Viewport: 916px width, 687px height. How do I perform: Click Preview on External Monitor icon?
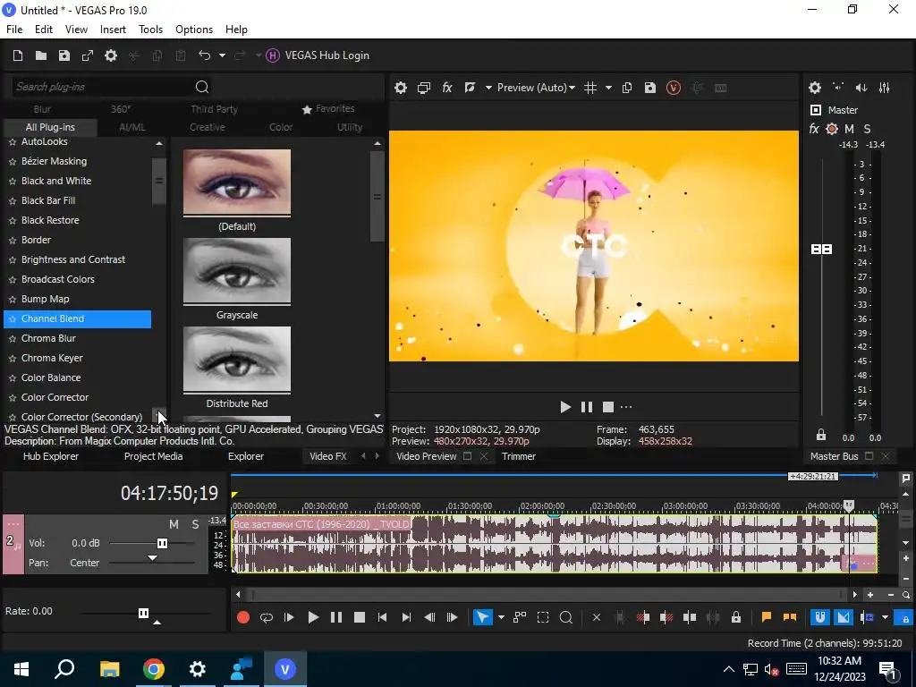423,88
